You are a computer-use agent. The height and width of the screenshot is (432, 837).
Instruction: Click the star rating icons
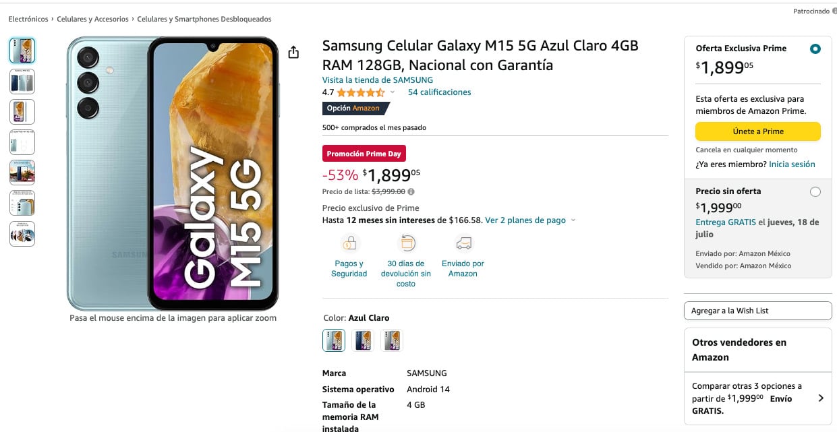tap(361, 92)
